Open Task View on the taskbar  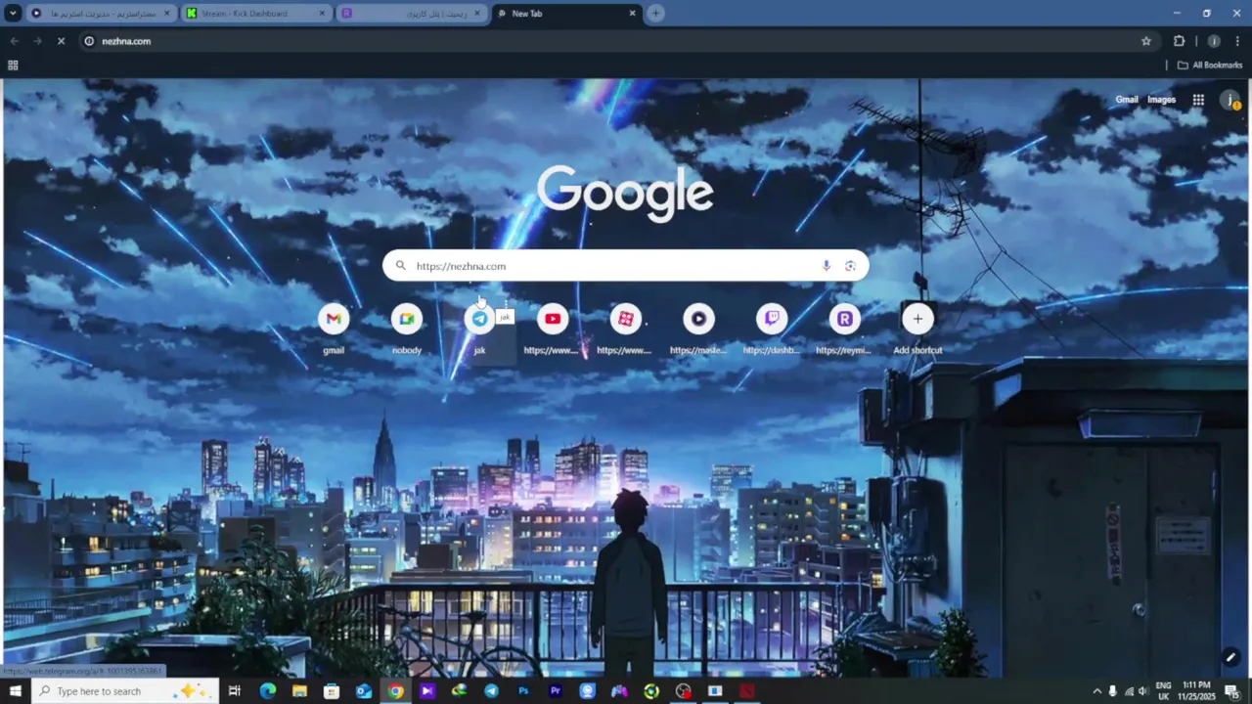(x=235, y=691)
